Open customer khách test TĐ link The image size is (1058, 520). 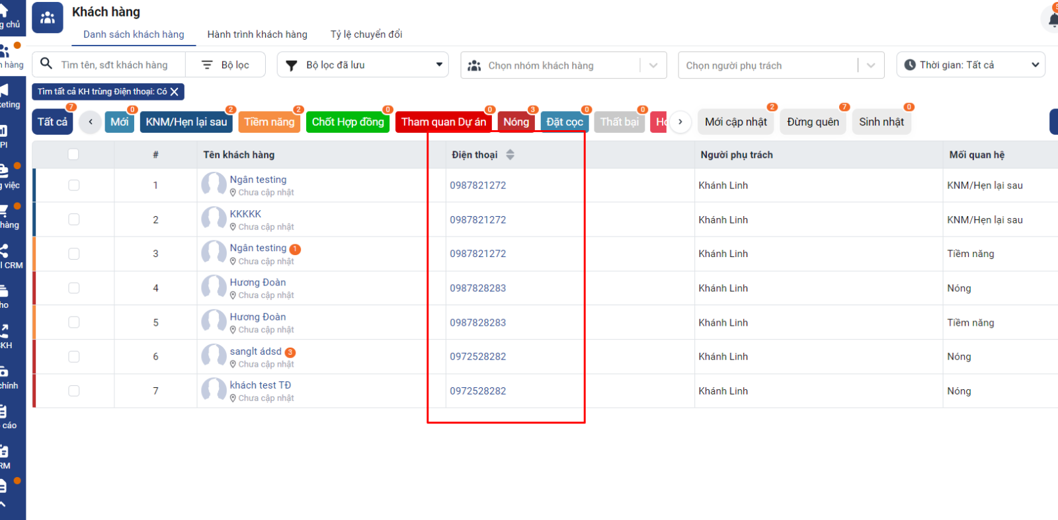coord(260,385)
